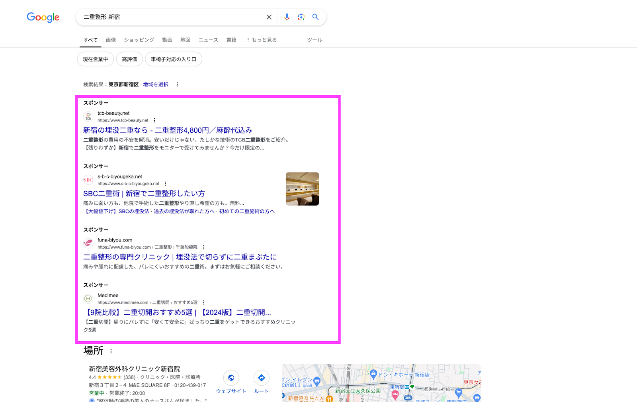Open ad 二重整形の専門クリニック | 埋没法で切らずに
The image size is (637, 402).
(180, 257)
